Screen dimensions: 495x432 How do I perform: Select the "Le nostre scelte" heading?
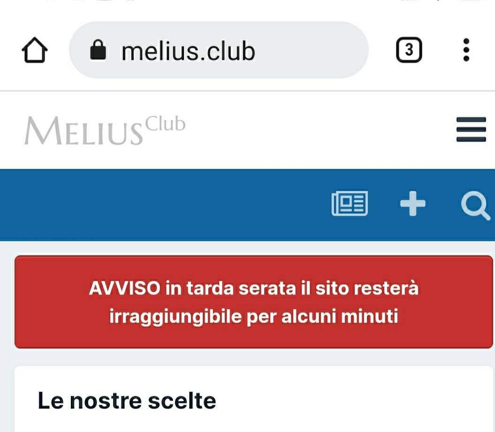pos(127,401)
